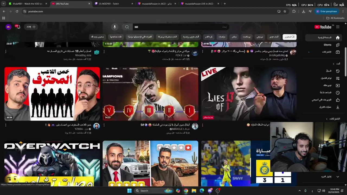Viewport: 347px width, 195px height.
Task: Select the كل المحتوى filter chip
Action: (290, 37)
